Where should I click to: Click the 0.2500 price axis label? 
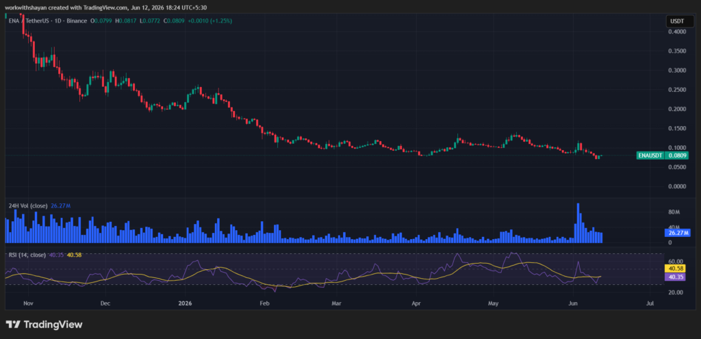point(676,90)
